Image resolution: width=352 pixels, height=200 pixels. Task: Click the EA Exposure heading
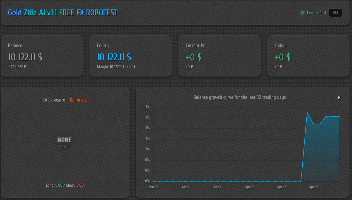coord(54,100)
